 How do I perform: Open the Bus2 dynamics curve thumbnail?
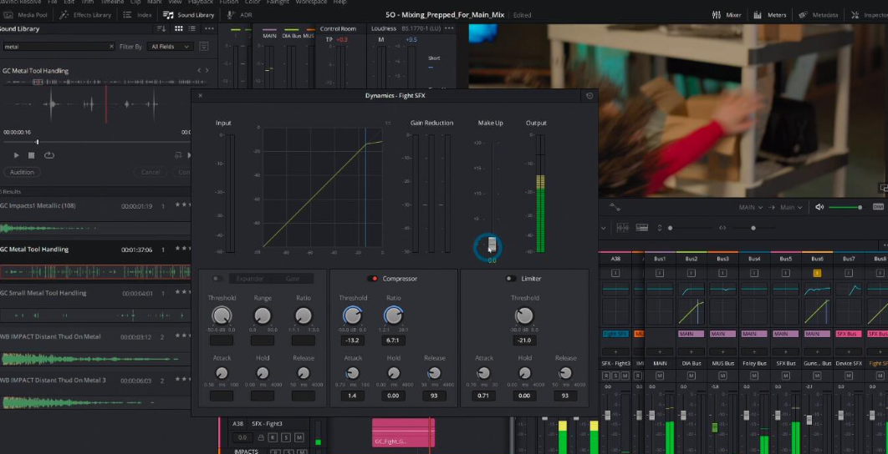tap(691, 311)
